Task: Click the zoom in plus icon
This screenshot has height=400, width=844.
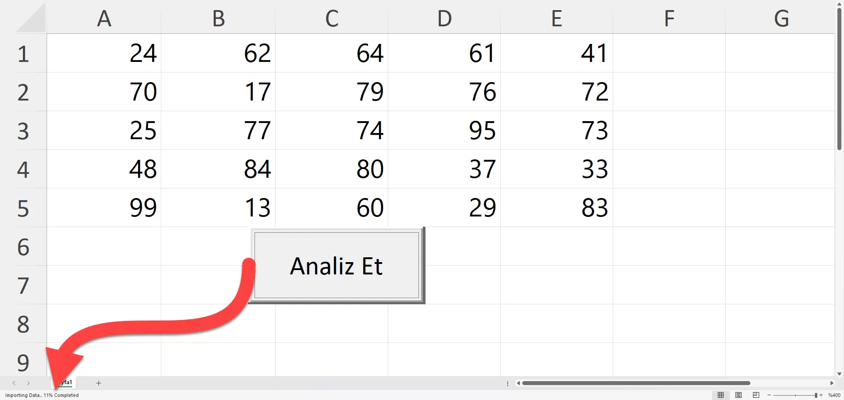Action: coord(821,395)
